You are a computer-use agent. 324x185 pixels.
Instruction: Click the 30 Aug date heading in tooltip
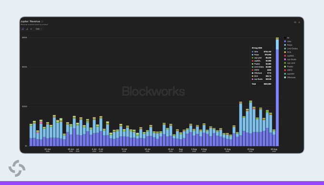point(257,48)
